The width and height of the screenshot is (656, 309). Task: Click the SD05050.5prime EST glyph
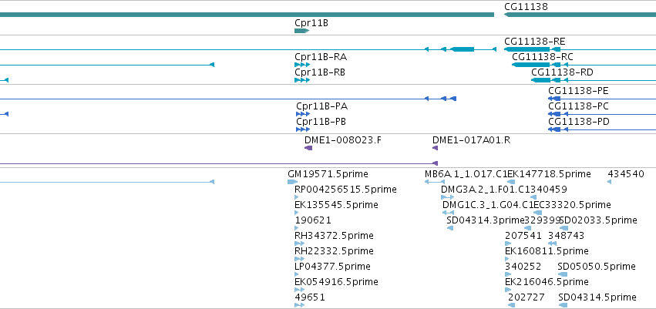coord(563,274)
